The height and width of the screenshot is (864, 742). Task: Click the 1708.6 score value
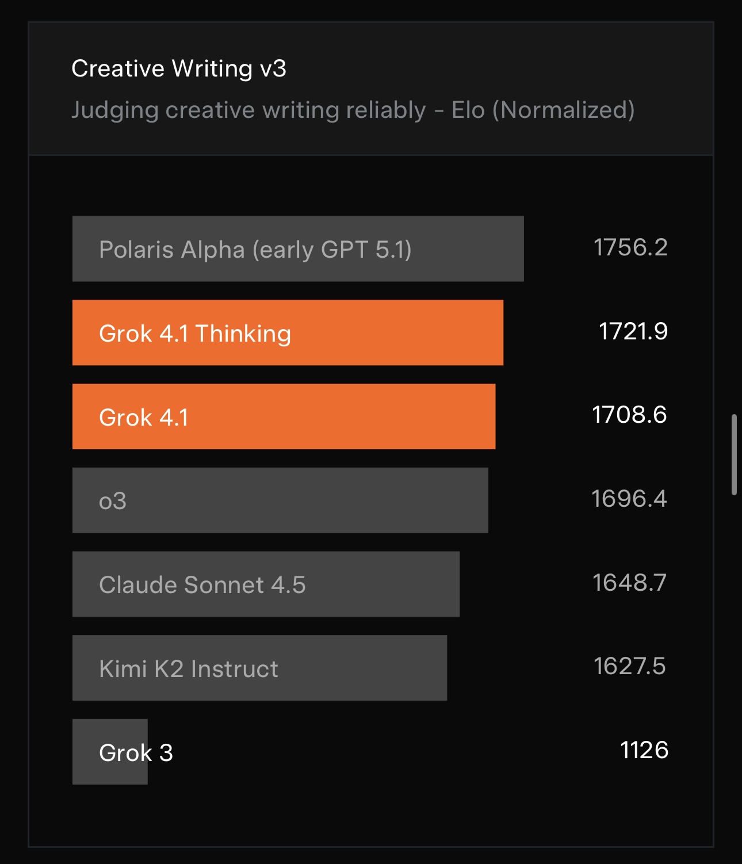629,415
